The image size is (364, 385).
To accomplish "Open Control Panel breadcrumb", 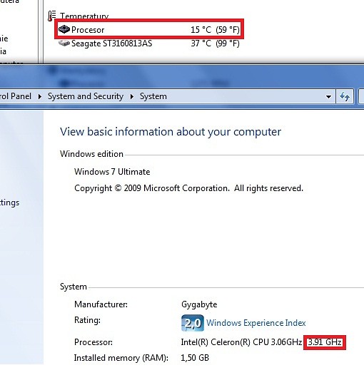I will [x=16, y=96].
